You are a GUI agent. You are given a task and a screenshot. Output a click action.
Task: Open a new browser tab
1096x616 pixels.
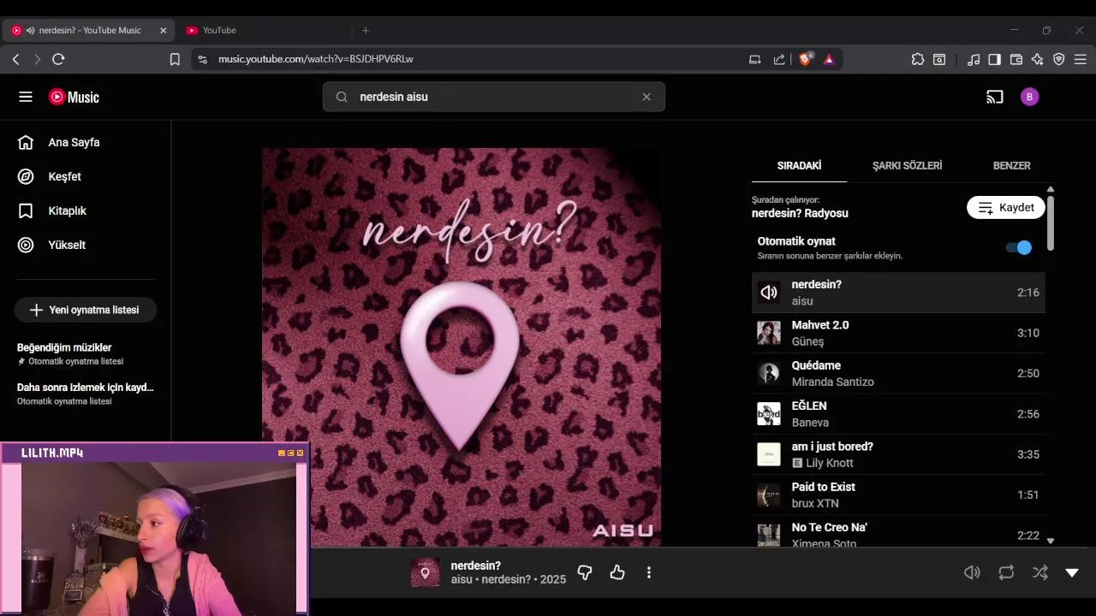pyautogui.click(x=366, y=30)
